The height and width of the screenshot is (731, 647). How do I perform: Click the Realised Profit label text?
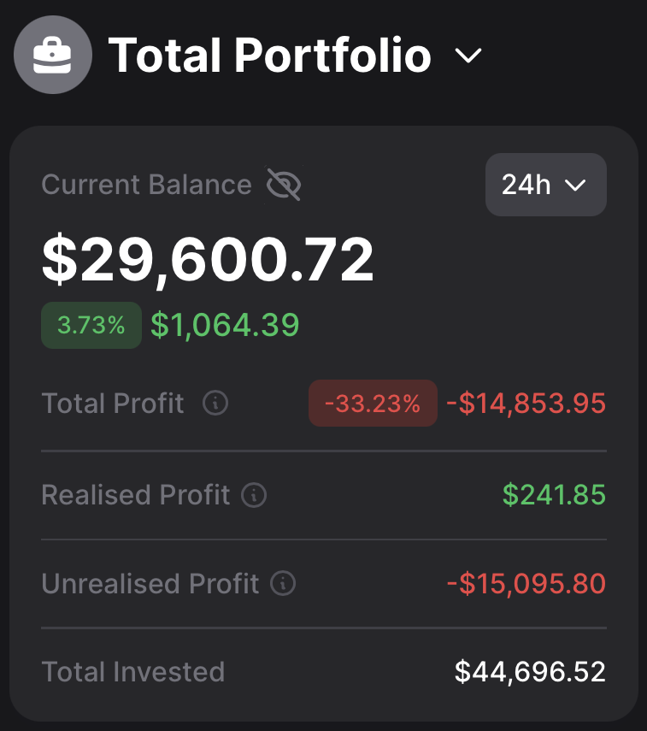point(135,494)
